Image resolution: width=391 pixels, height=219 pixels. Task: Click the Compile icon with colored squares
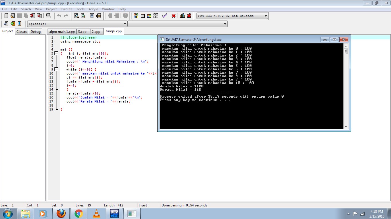coord(136,16)
